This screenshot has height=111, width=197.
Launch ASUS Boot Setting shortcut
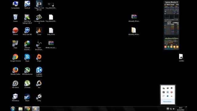(x=27, y=19)
